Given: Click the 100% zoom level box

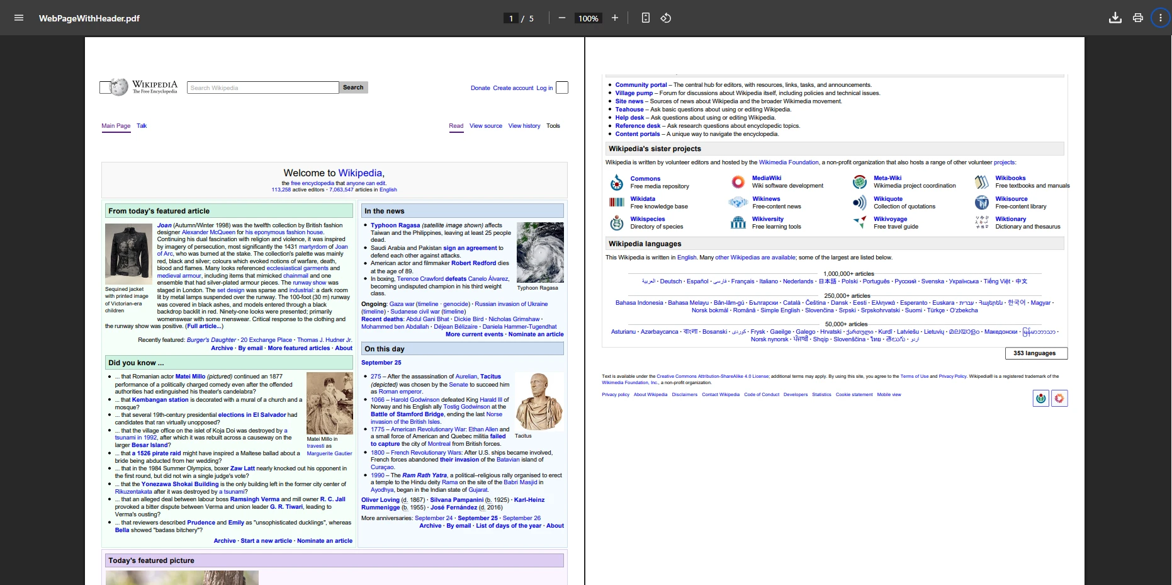Looking at the screenshot, I should pos(588,18).
